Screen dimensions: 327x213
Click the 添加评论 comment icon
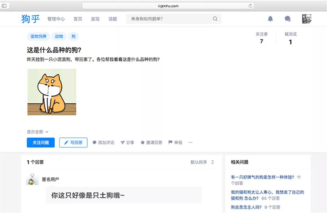point(94,143)
